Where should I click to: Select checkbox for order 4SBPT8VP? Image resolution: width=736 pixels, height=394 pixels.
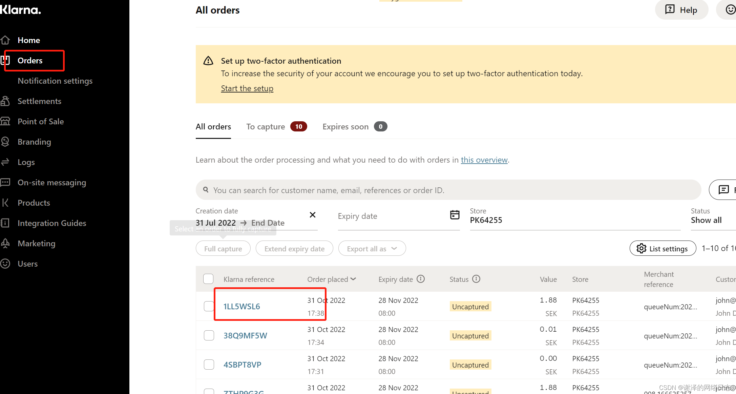(x=209, y=365)
